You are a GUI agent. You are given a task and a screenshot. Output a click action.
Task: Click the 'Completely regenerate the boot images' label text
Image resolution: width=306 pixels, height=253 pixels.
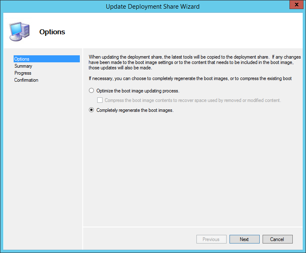(x=135, y=110)
